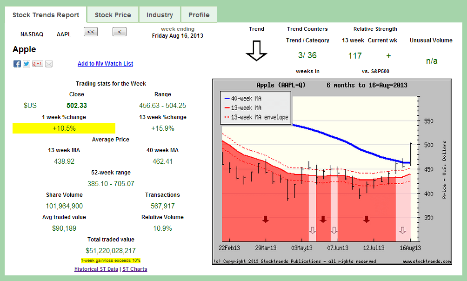Viewport: 467px width, 281px height.
Task: Click the 13 week MA value 438.92
Action: click(x=64, y=161)
